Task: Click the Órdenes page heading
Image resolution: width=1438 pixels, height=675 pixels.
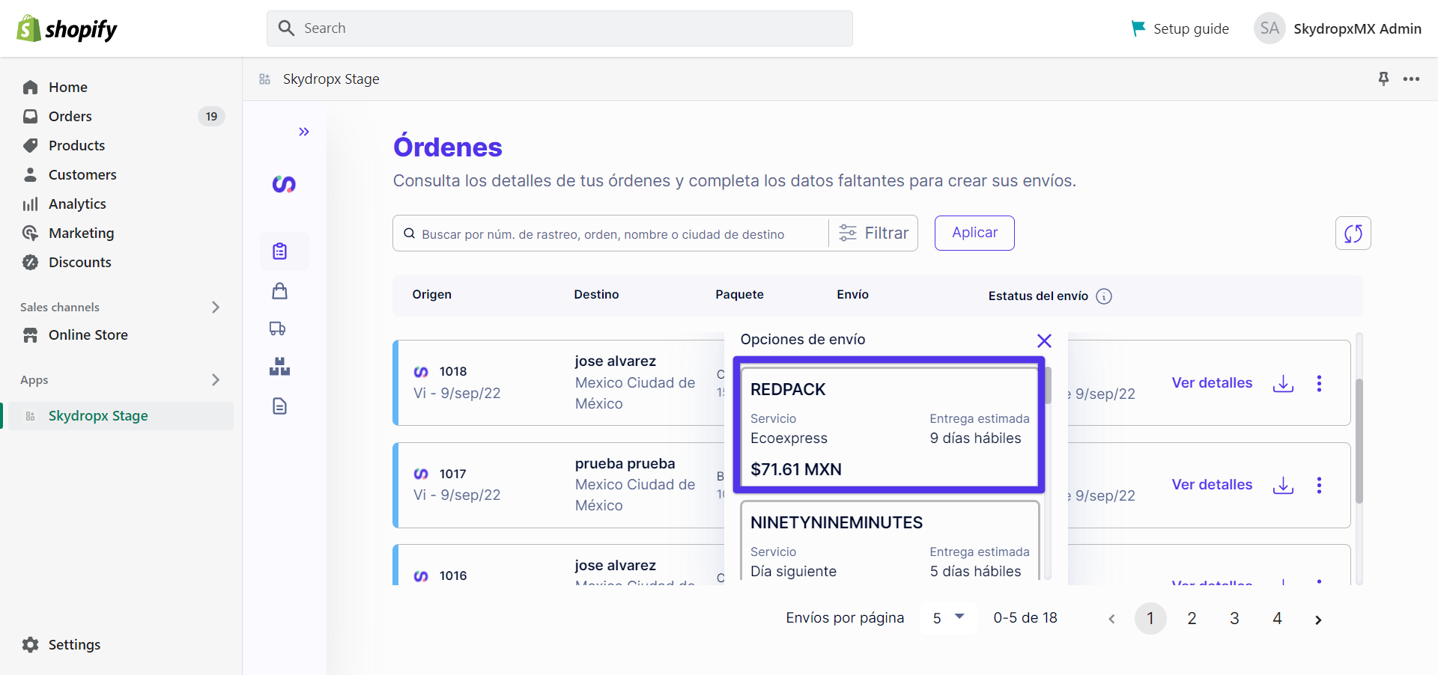Action: (x=448, y=147)
